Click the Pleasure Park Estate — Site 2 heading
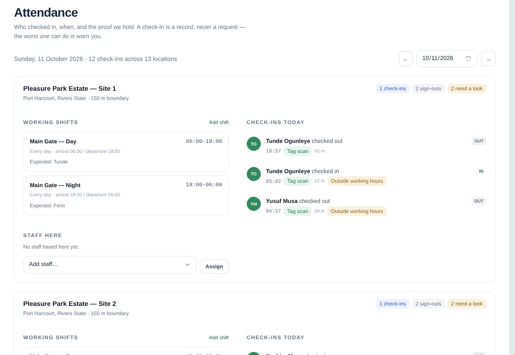The width and height of the screenshot is (515, 355). [x=70, y=304]
